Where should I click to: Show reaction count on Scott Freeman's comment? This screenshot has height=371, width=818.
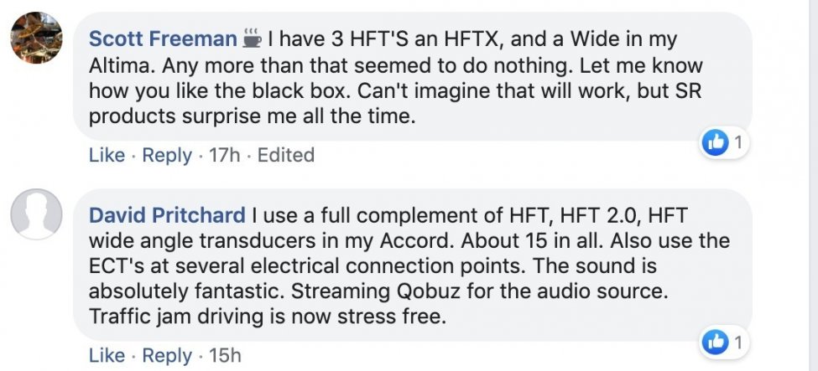737,143
